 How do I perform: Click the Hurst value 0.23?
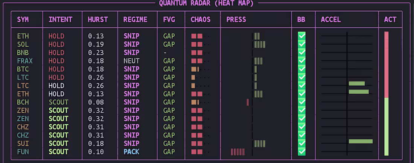(96, 53)
